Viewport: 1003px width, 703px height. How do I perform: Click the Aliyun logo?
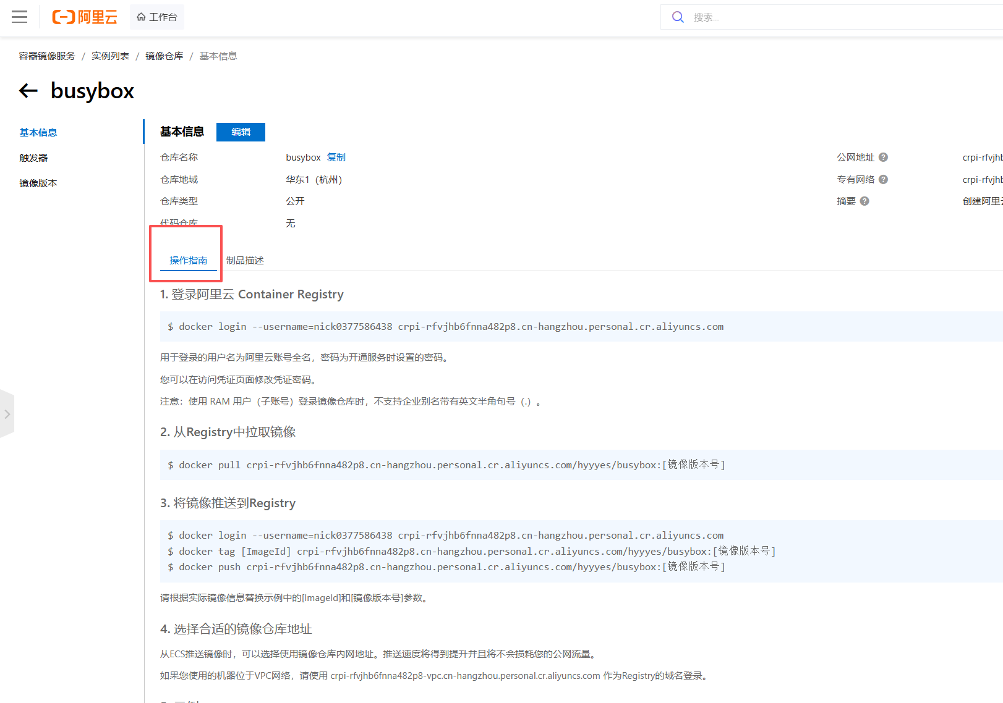tap(85, 17)
